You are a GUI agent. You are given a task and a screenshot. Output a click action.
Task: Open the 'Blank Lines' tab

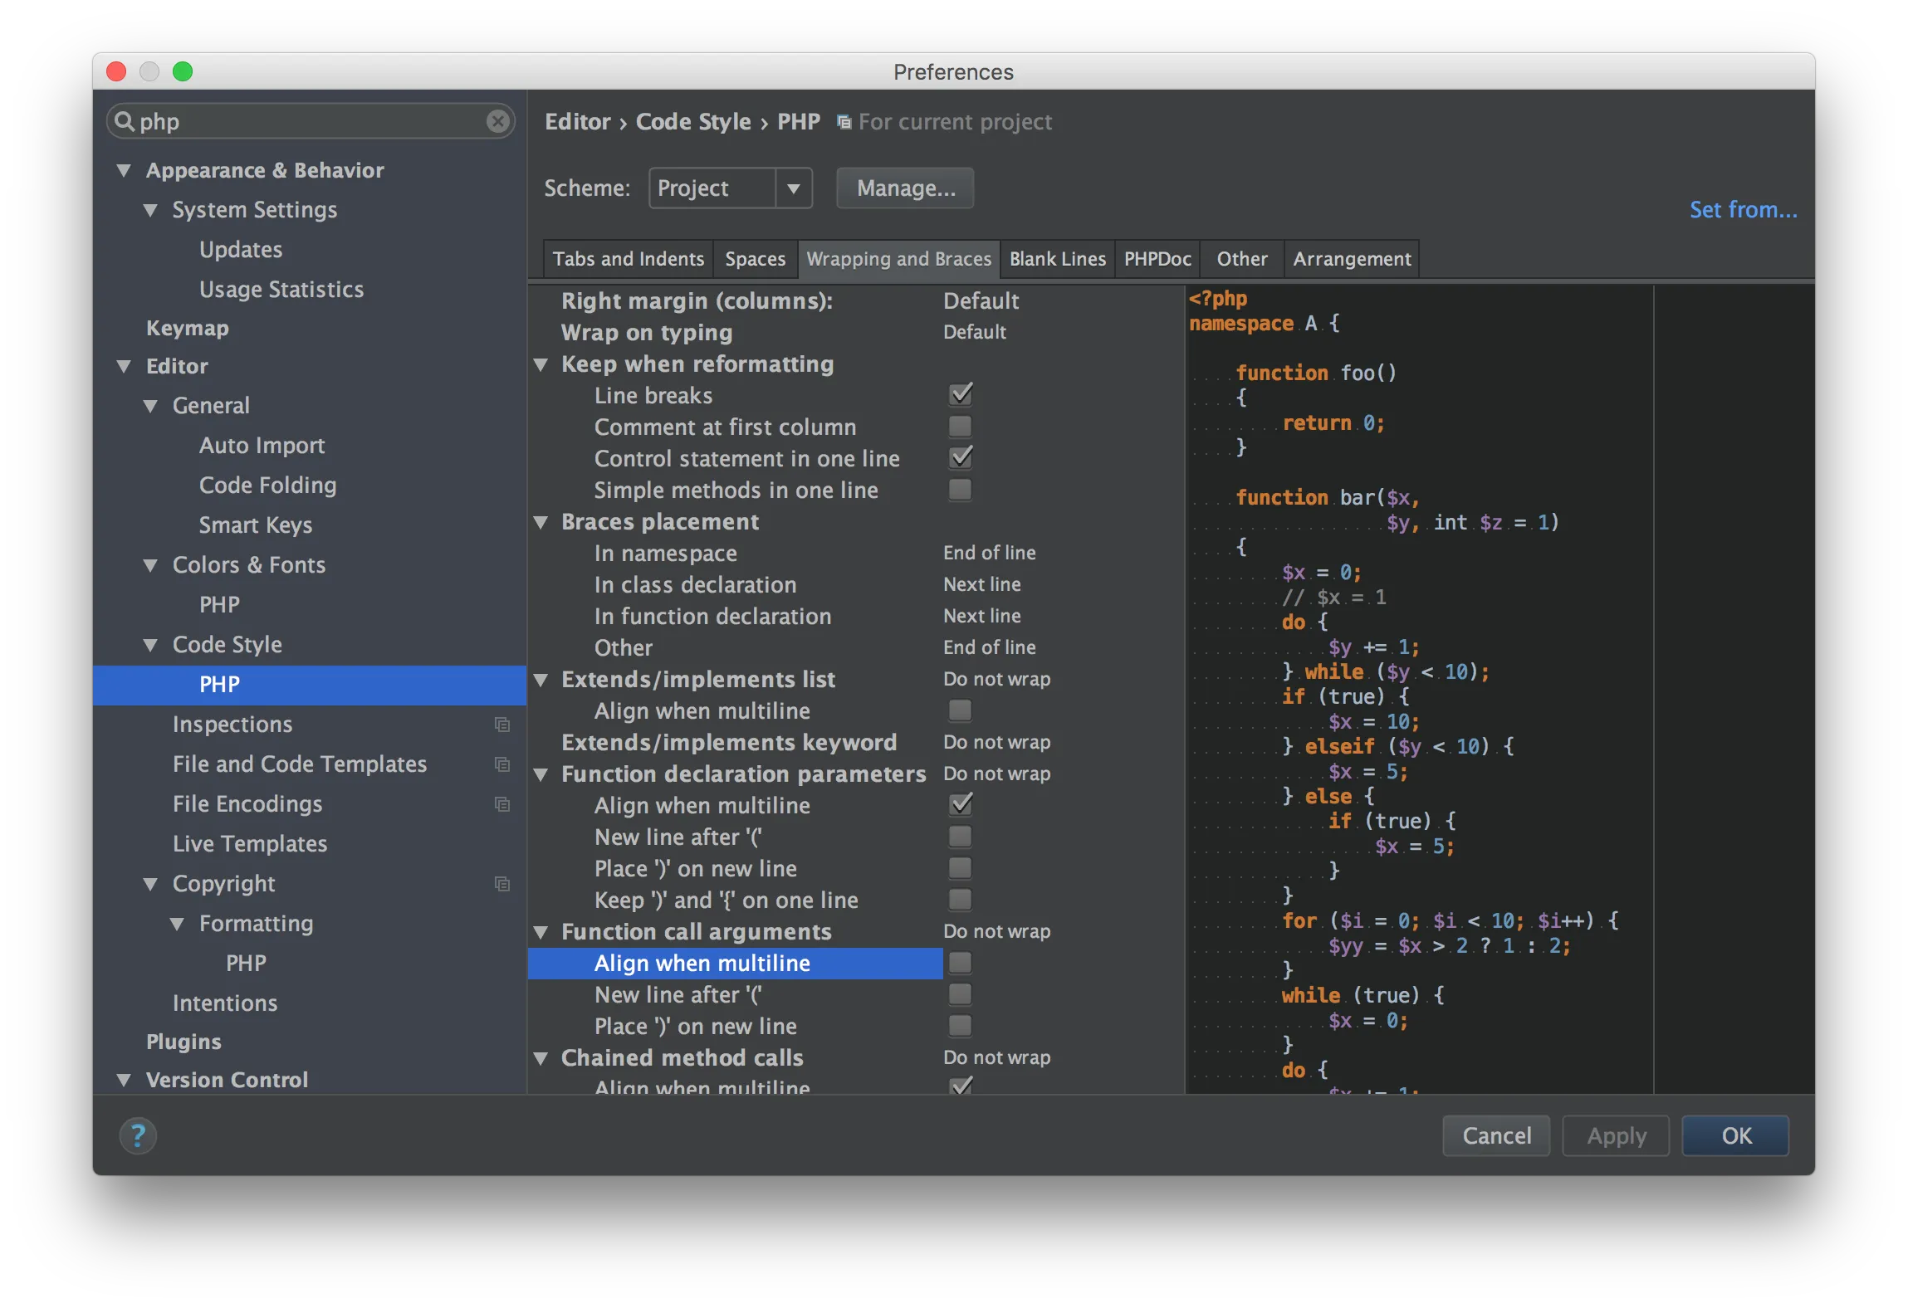(x=1057, y=259)
